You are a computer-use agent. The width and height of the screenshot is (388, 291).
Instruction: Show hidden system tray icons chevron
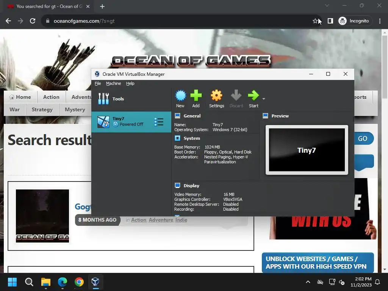point(308,282)
